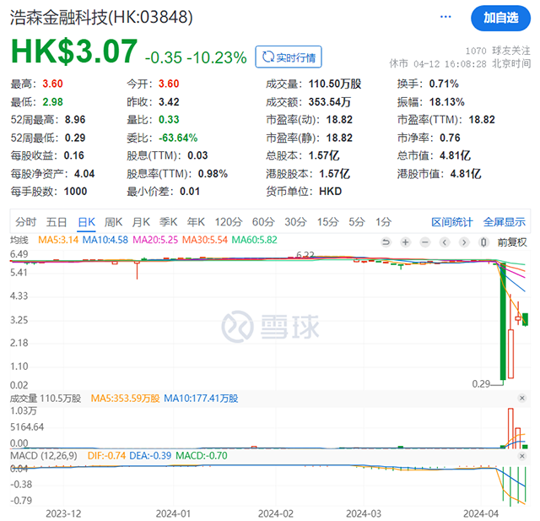Switch to the 15分 interval tab

tap(328, 222)
